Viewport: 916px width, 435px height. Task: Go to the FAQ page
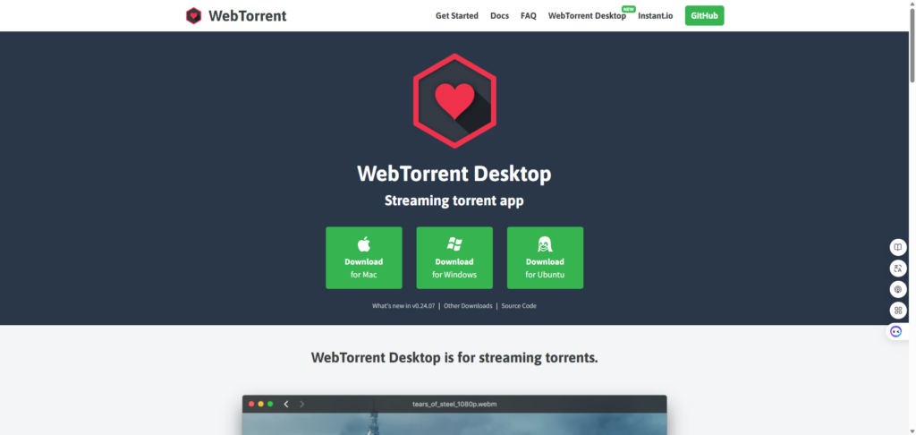coord(528,16)
